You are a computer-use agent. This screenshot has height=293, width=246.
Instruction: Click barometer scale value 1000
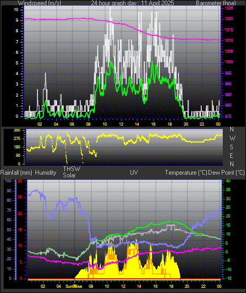pyautogui.click(x=229, y=62)
